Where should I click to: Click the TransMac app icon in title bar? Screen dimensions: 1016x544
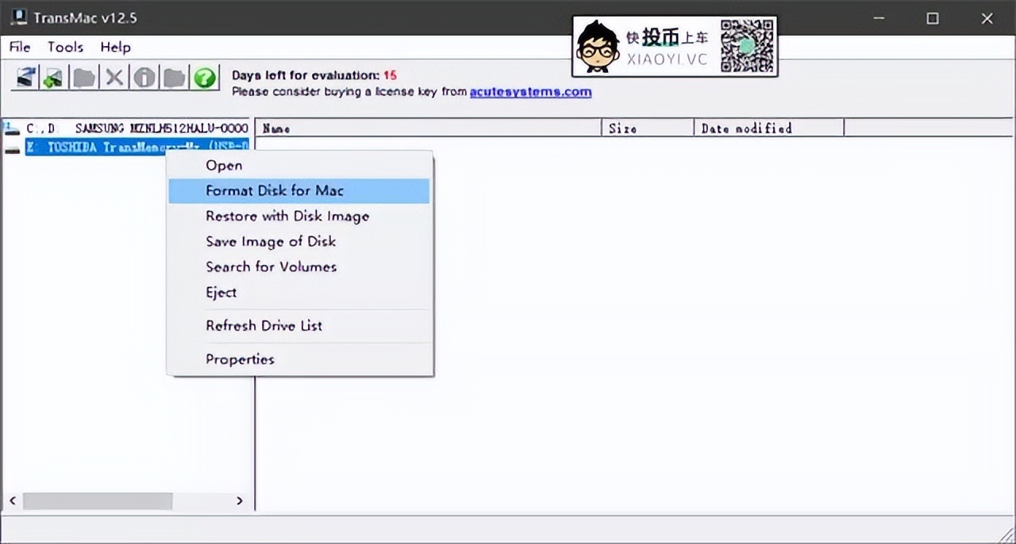(x=19, y=17)
